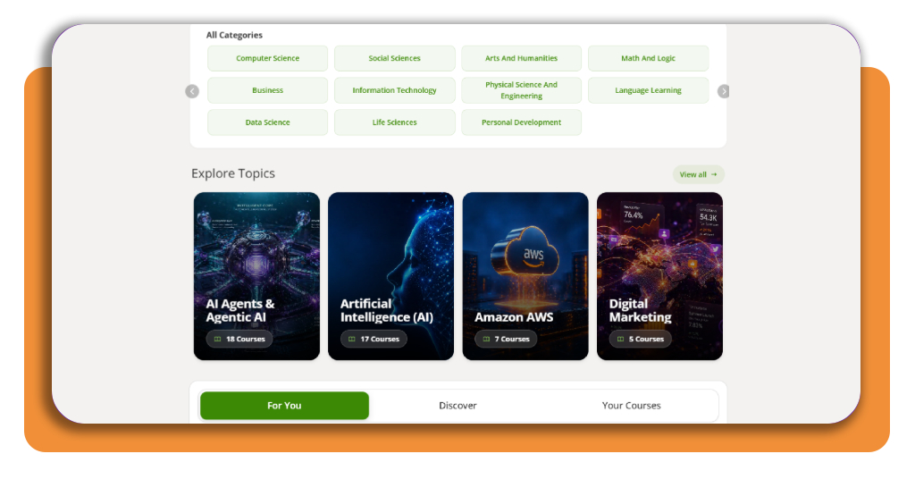Click the book icon beside 7 Courses

click(x=486, y=339)
